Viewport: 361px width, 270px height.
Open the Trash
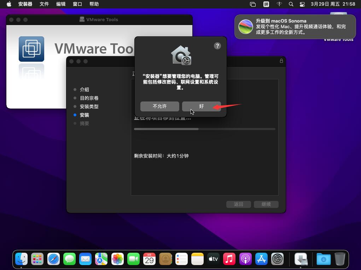(340, 259)
